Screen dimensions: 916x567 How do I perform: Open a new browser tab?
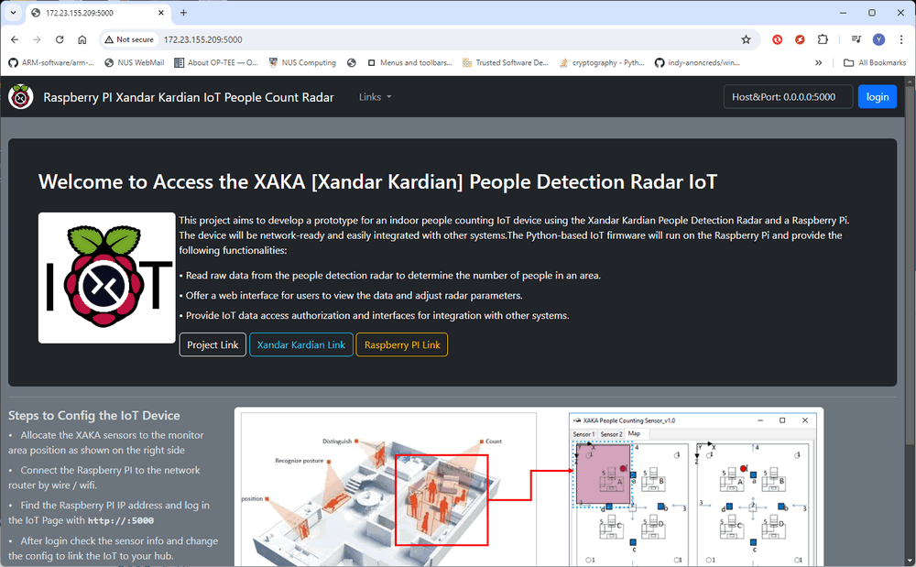[183, 13]
